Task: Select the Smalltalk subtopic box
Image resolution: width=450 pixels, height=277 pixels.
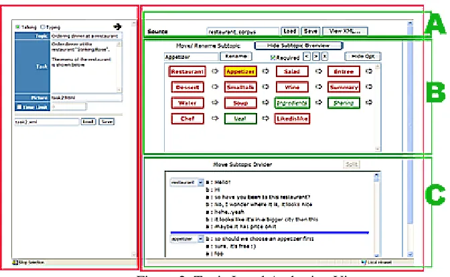Action: coord(240,87)
